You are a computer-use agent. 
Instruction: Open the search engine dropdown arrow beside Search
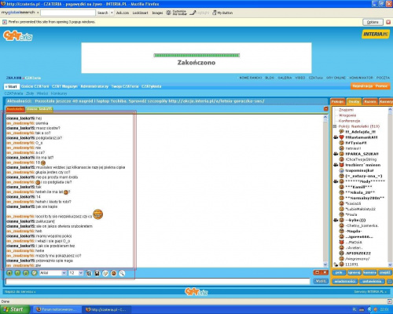click(x=112, y=13)
